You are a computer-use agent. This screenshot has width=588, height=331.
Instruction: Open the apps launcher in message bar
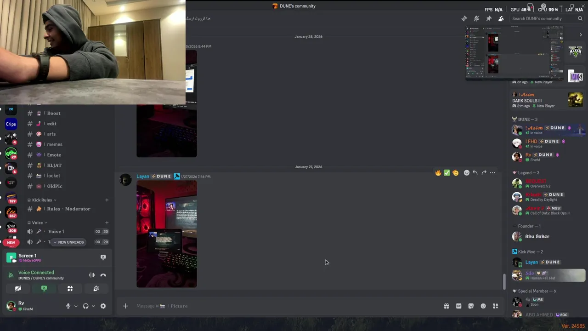point(496,306)
